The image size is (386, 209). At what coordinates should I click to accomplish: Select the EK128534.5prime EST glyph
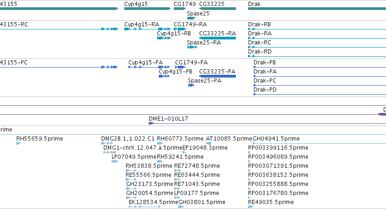click(145, 207)
